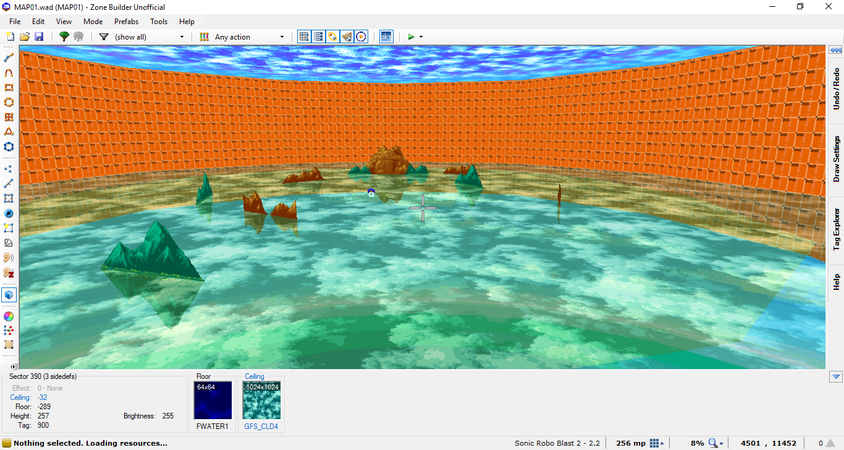Switch to sound propagation mode
The height and width of the screenshot is (450, 844).
coord(9,258)
